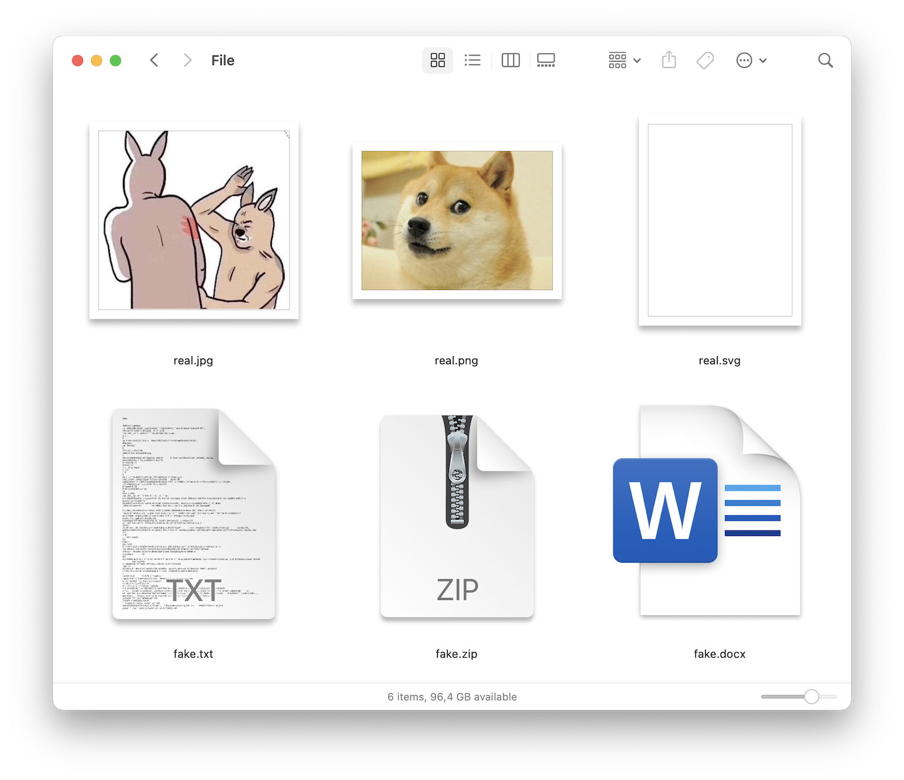Screen dimensions: 904x780
Task: Open the Share menu chevron
Action: [x=763, y=60]
